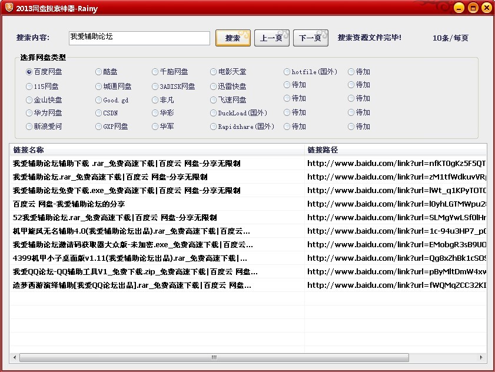Click the horizontal scrollbar left arrow
Viewport: 495px width, 372px height.
point(14,357)
